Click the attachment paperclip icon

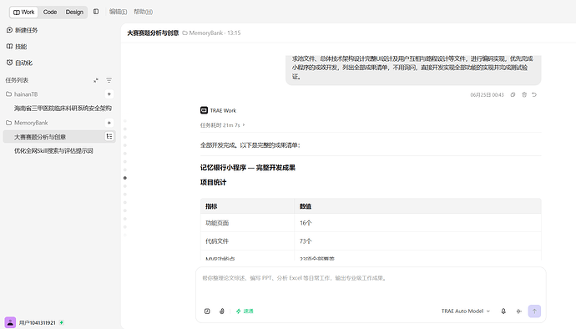coord(222,311)
